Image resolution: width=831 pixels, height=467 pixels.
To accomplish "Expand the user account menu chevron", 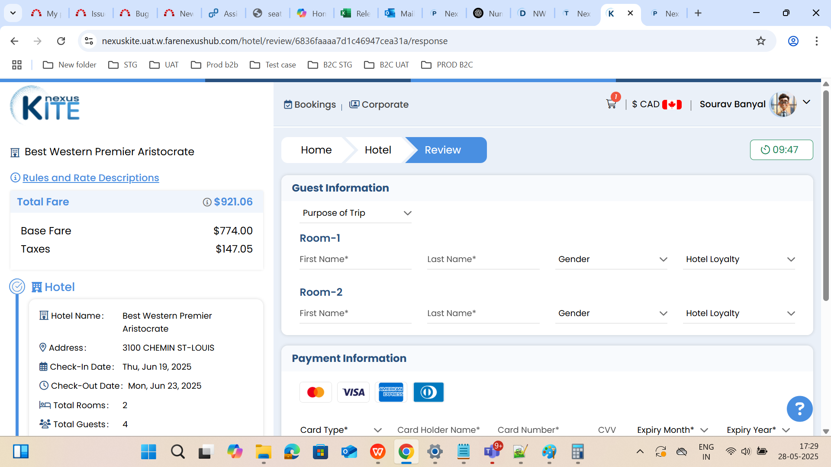I will point(806,102).
